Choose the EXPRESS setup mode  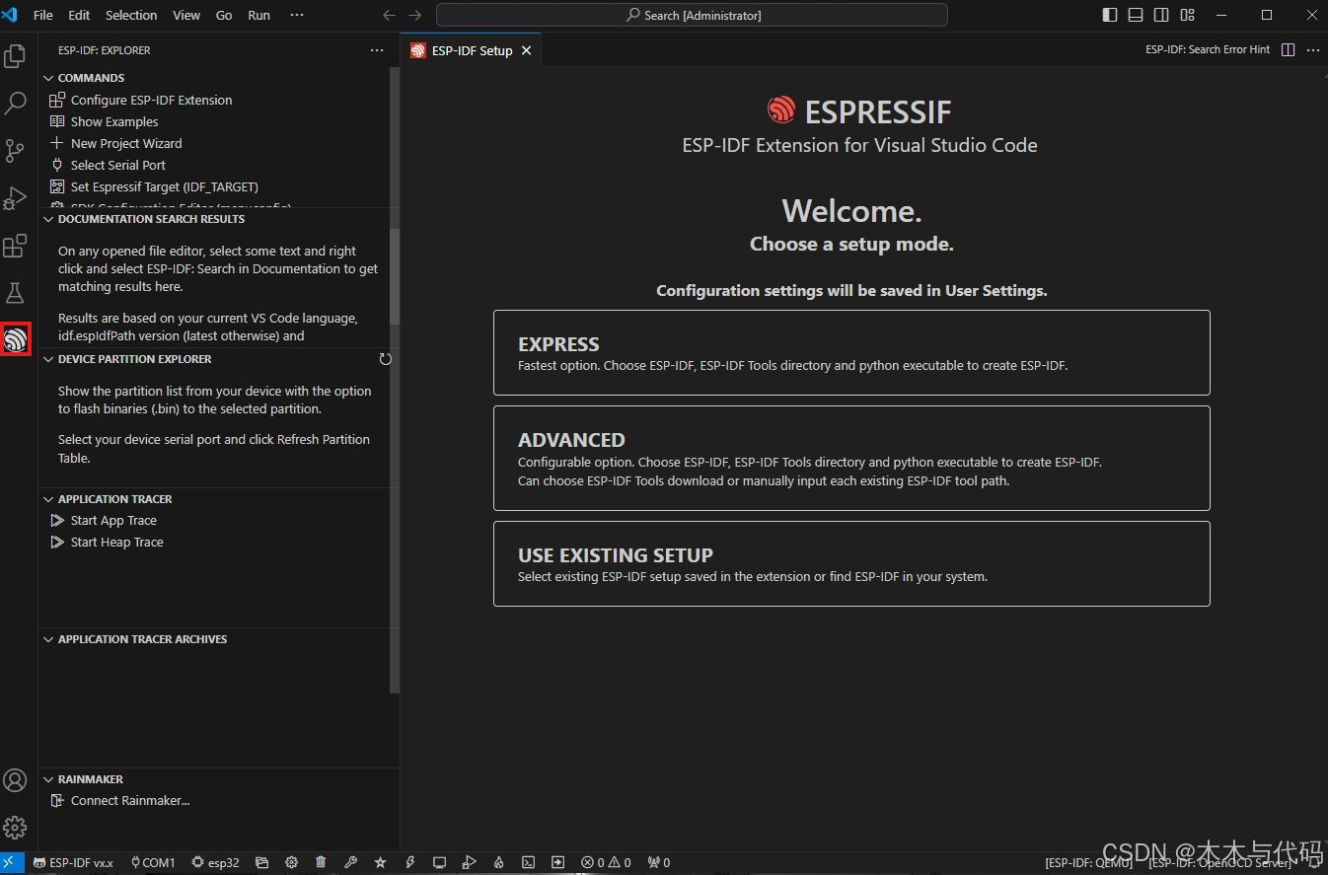[x=851, y=352]
